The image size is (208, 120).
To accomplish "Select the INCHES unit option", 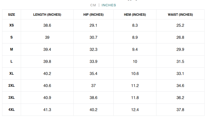I will click(109, 5).
